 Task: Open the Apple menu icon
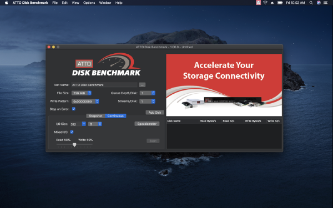click(6, 3)
